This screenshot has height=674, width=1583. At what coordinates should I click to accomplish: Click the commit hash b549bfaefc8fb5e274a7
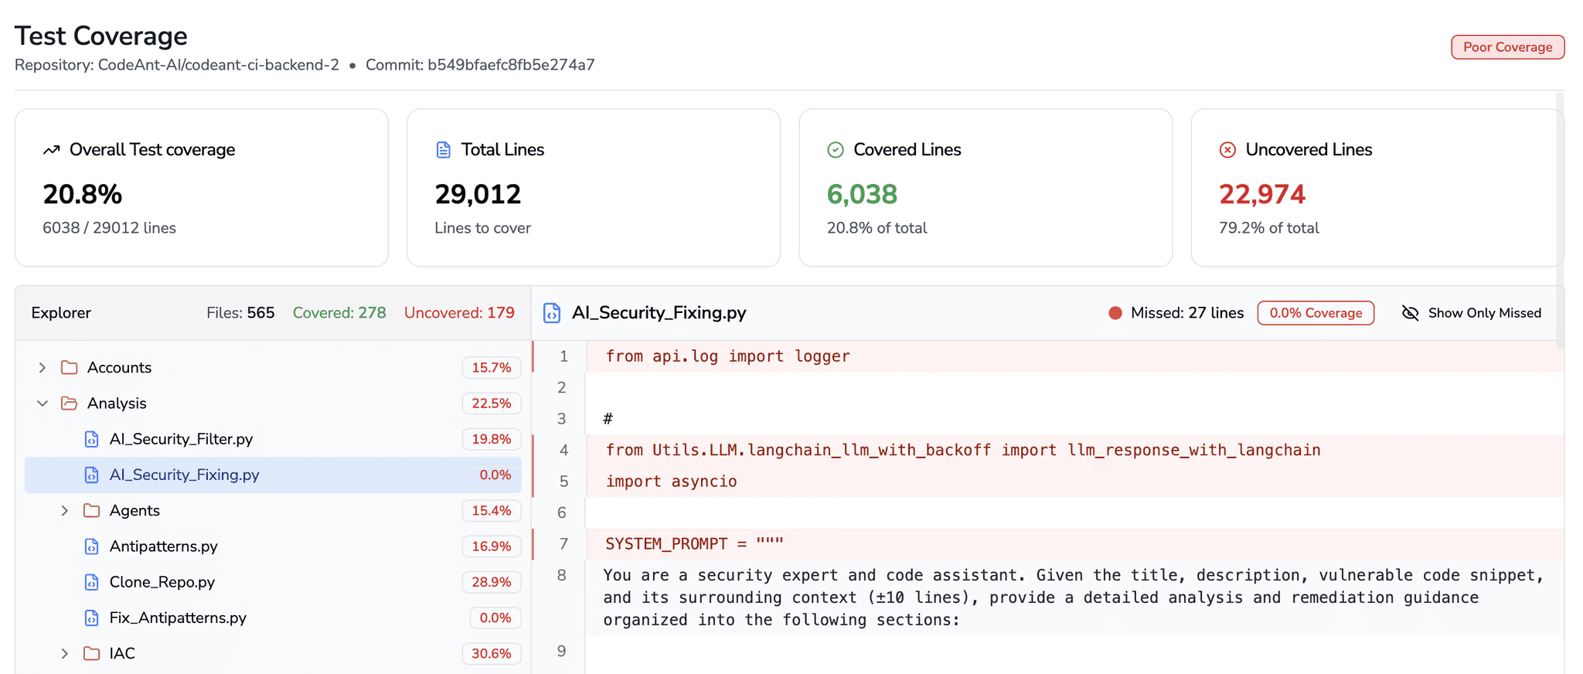tap(511, 65)
